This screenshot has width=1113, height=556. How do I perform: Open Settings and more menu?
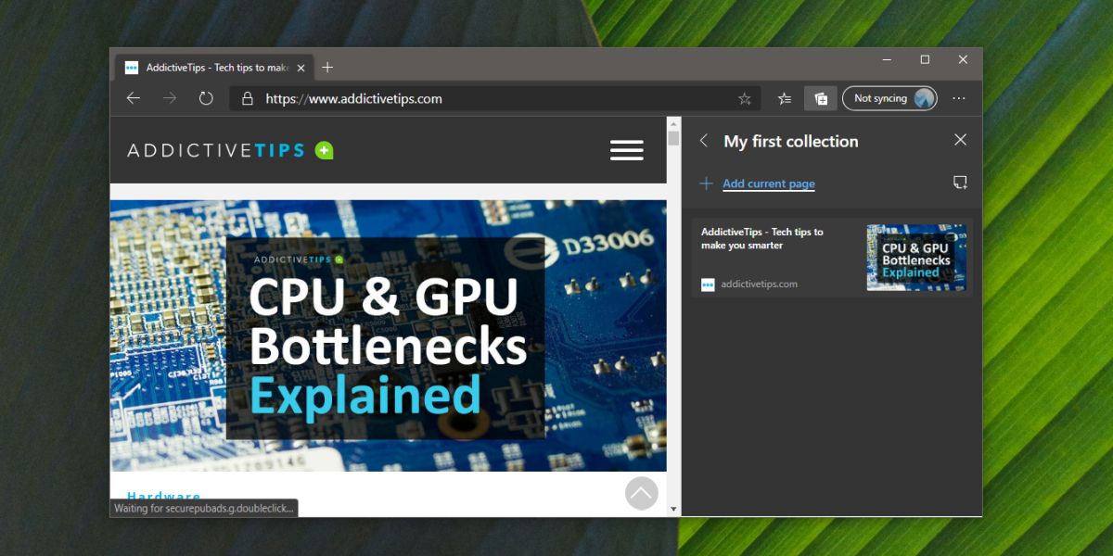959,98
